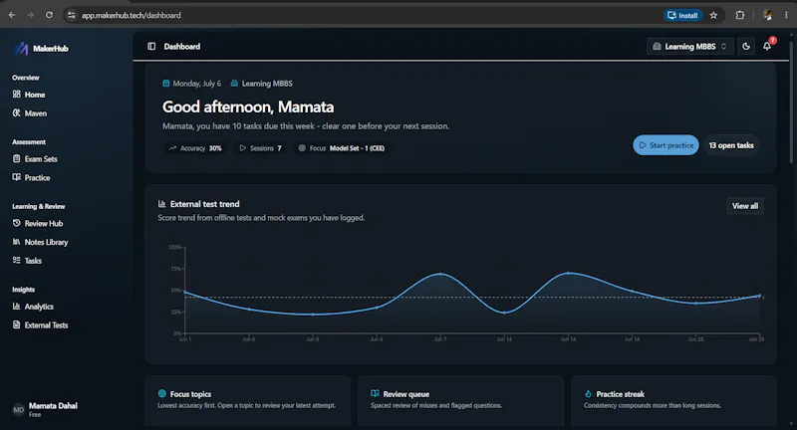Click the Review queue book icon
Screen dimensions: 797x430
pyautogui.click(x=376, y=393)
